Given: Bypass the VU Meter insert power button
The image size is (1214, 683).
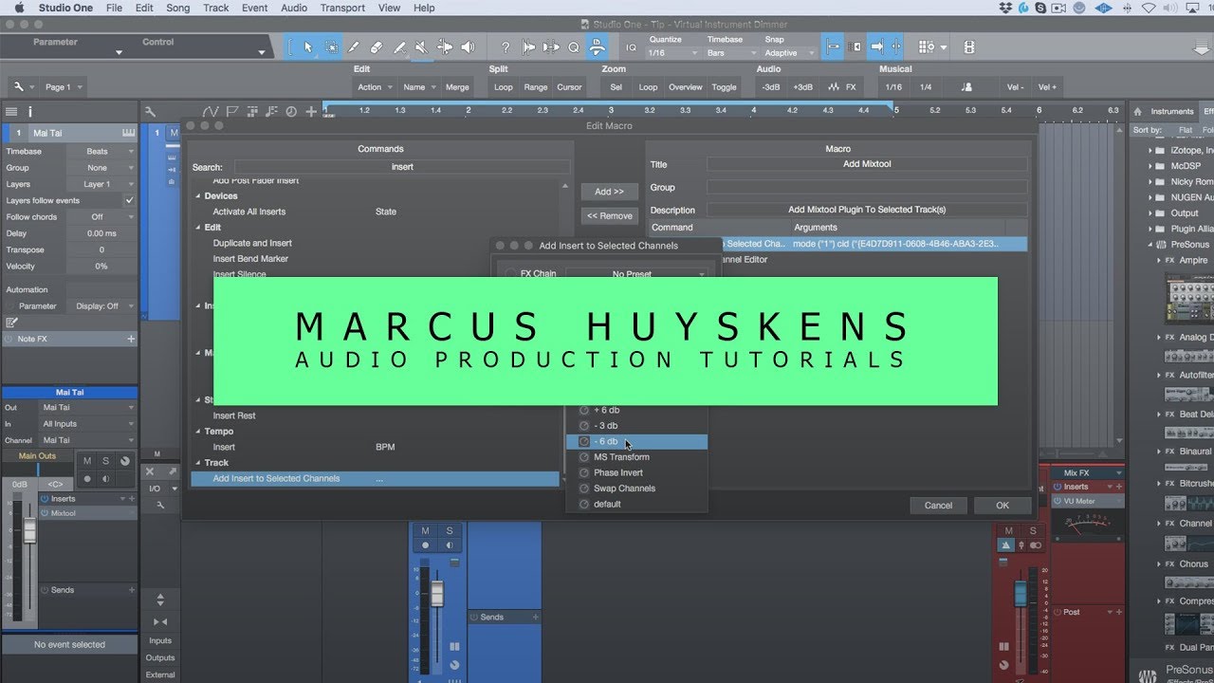Looking at the screenshot, I should point(1058,501).
